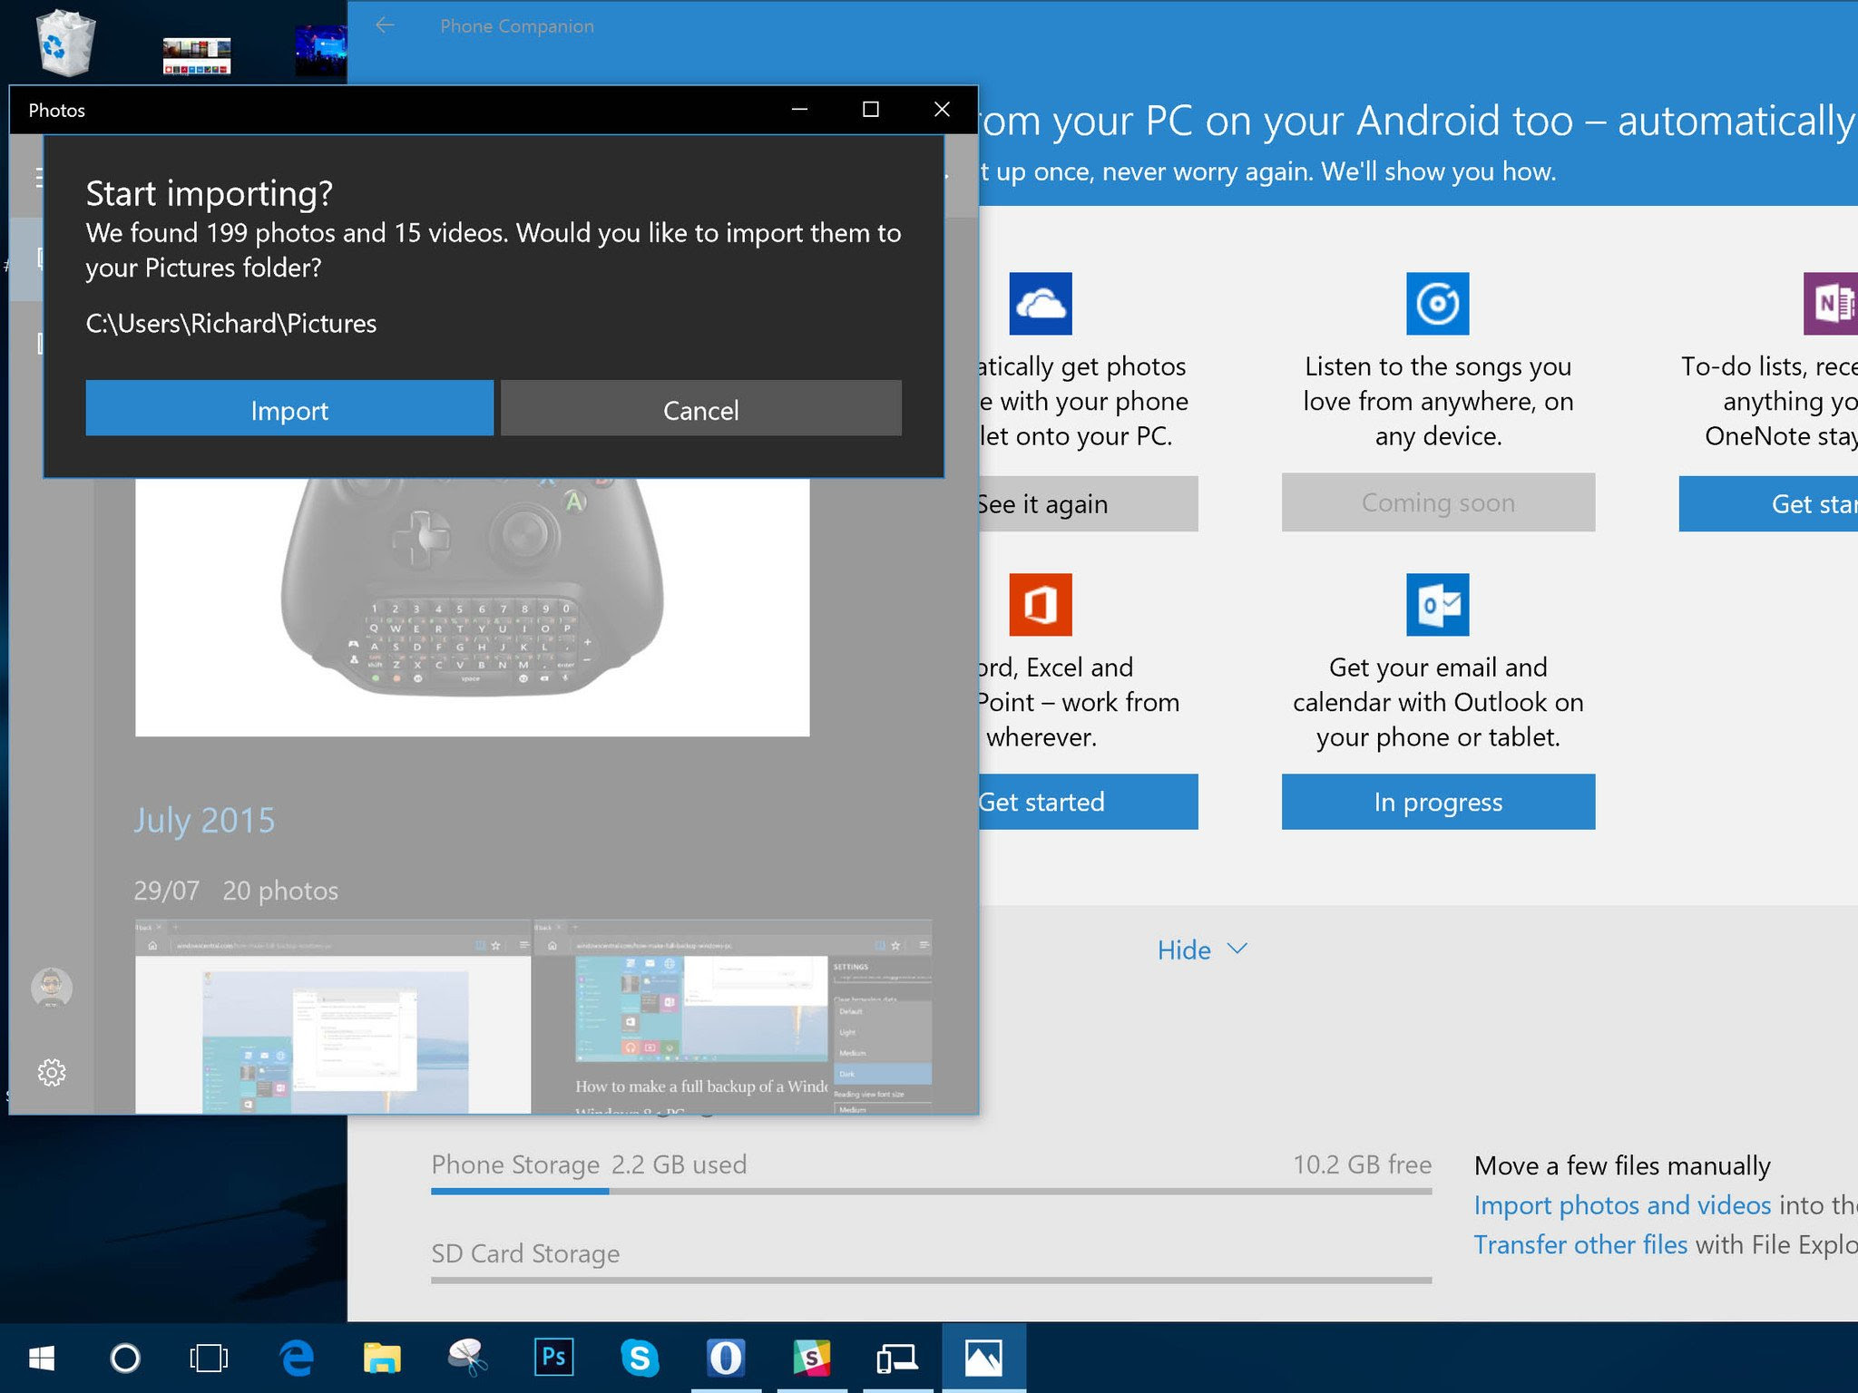
Task: Open Transfer other files link
Action: [1580, 1245]
